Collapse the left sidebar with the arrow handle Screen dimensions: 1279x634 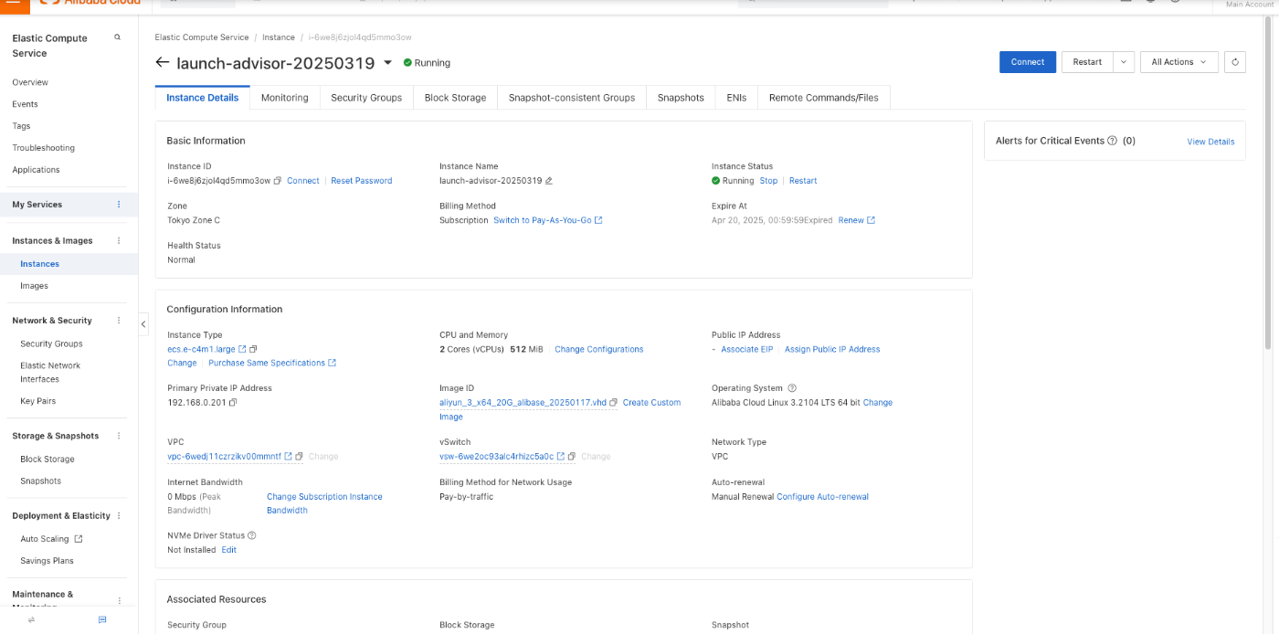[143, 324]
